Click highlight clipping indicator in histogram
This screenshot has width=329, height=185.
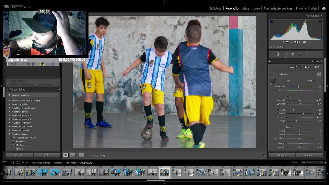tap(320, 22)
